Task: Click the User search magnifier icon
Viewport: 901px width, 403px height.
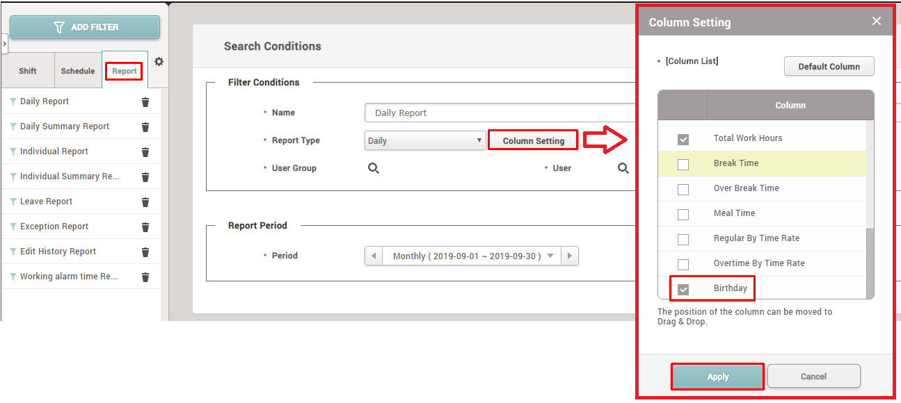Action: (x=623, y=168)
